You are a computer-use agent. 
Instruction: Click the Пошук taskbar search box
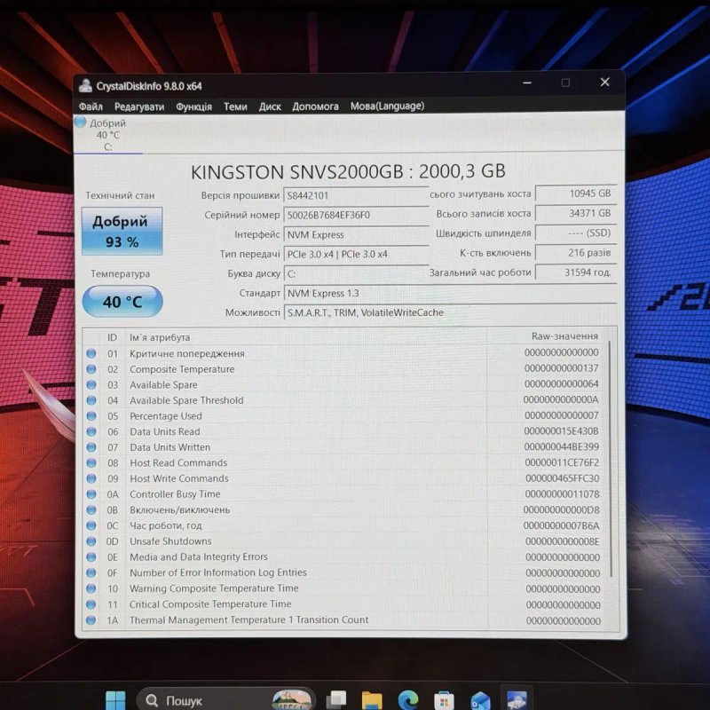(225, 700)
